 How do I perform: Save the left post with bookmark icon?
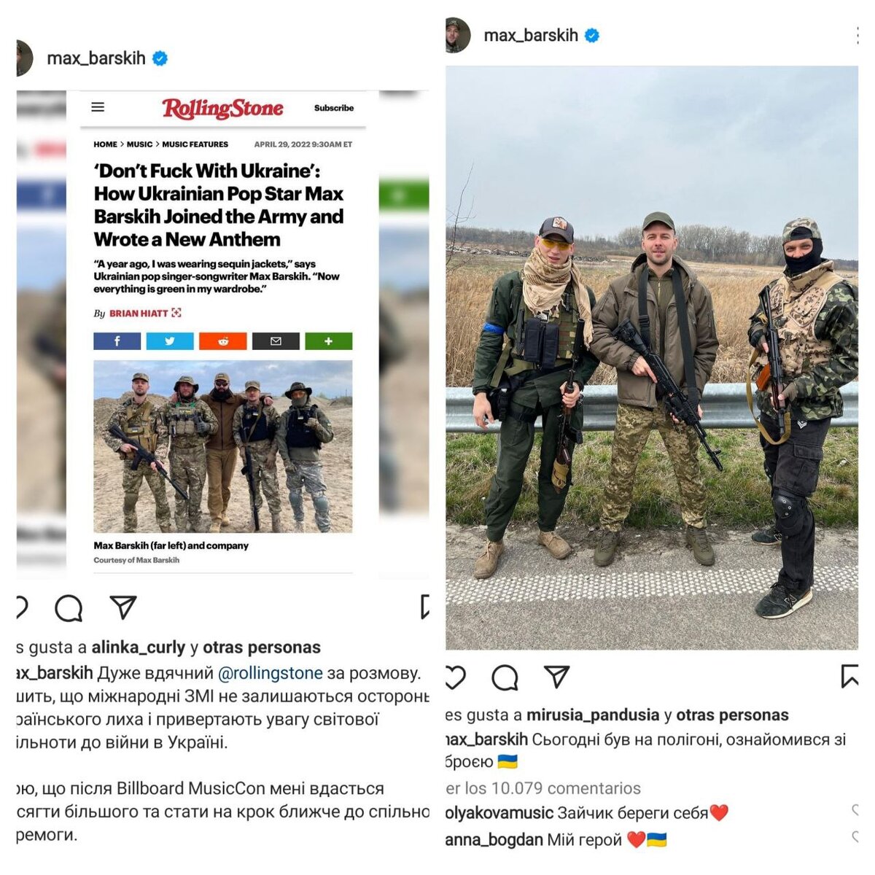425,607
